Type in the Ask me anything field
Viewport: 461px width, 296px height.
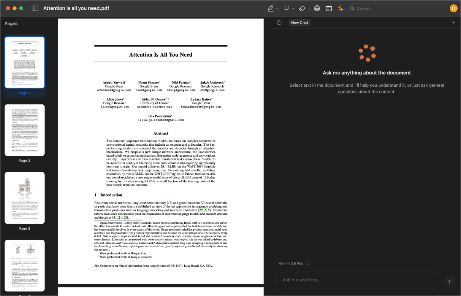point(357,280)
